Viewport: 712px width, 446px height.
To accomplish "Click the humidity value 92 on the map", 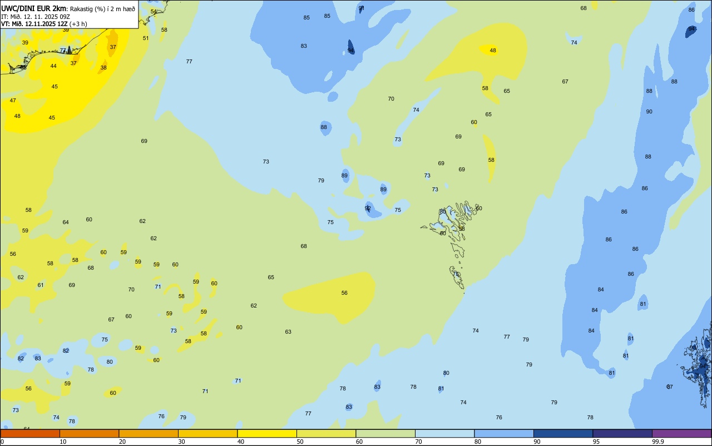I will (x=368, y=208).
